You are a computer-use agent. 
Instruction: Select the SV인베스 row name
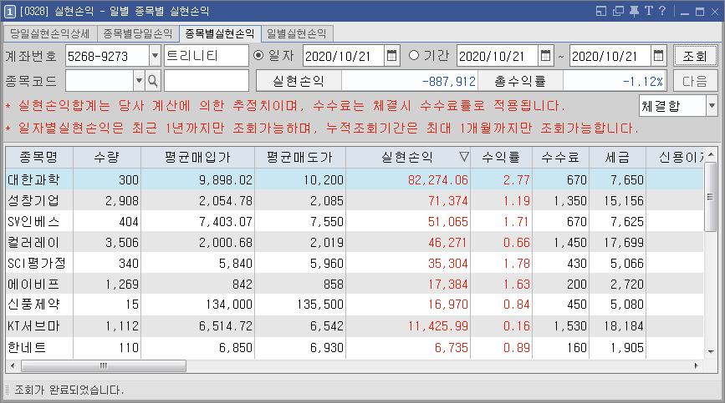(x=33, y=222)
